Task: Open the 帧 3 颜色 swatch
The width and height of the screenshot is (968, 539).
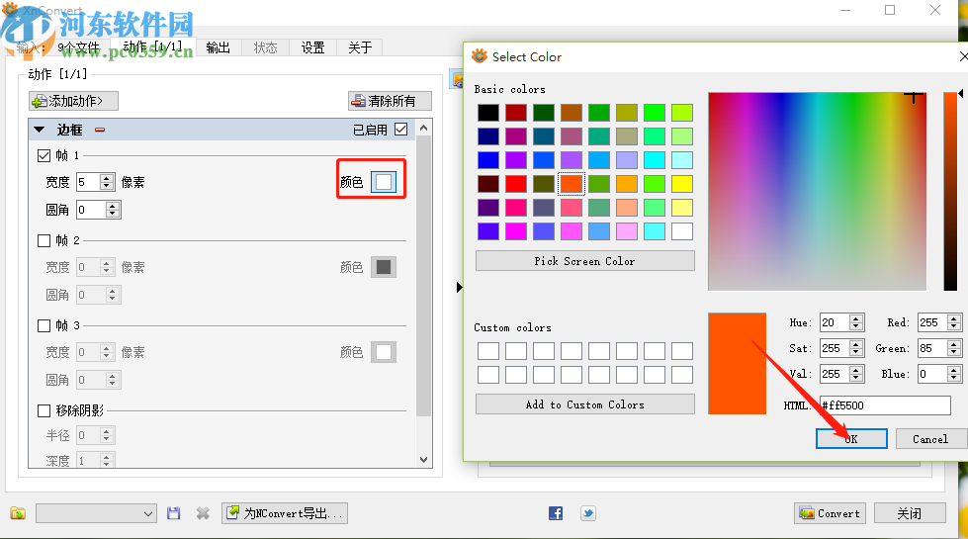Action: click(x=384, y=352)
